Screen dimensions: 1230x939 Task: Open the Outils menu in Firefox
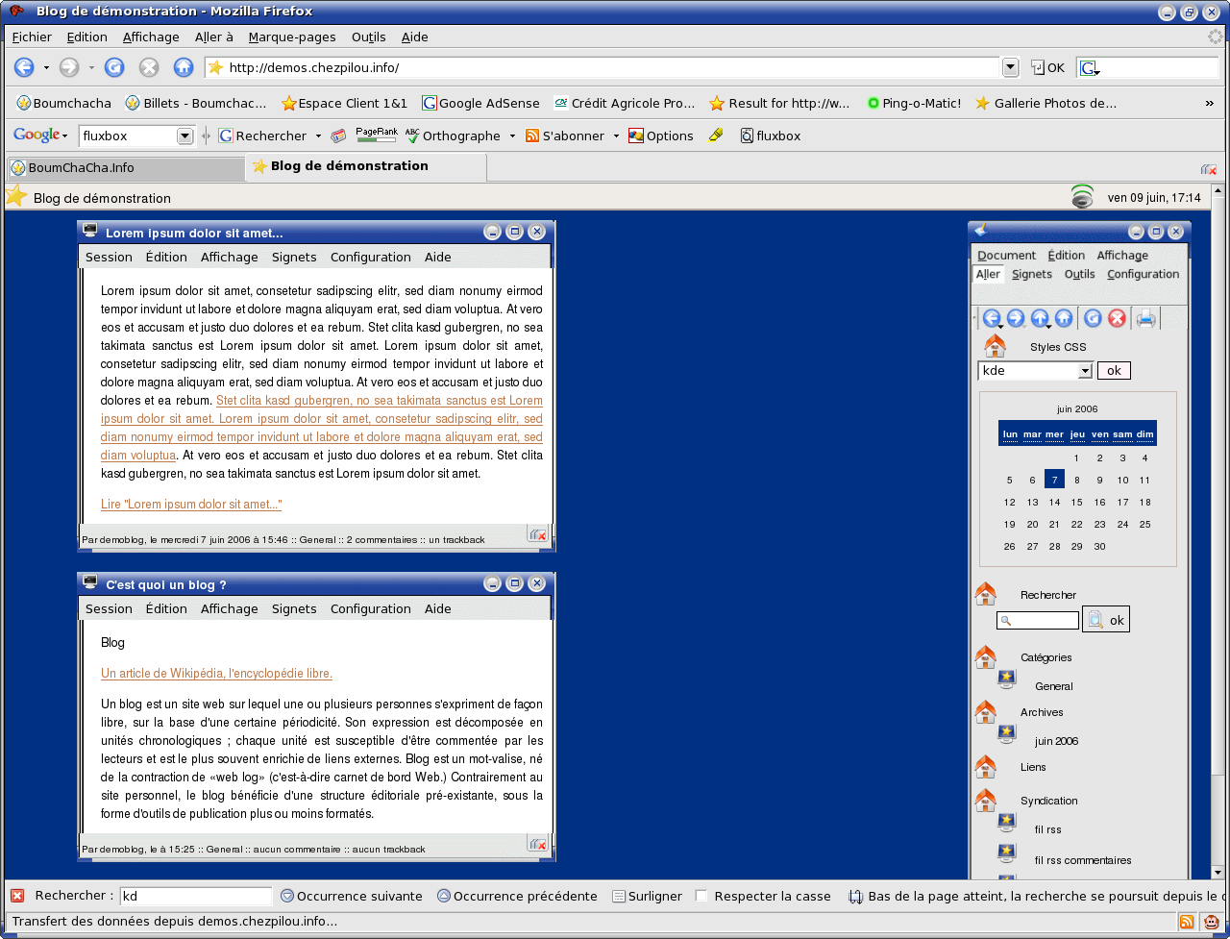[368, 37]
